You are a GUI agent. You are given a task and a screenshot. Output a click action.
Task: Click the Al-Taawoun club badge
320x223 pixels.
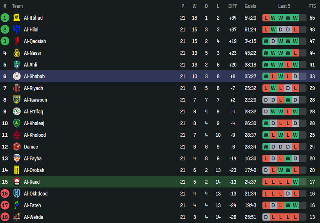coord(17,100)
